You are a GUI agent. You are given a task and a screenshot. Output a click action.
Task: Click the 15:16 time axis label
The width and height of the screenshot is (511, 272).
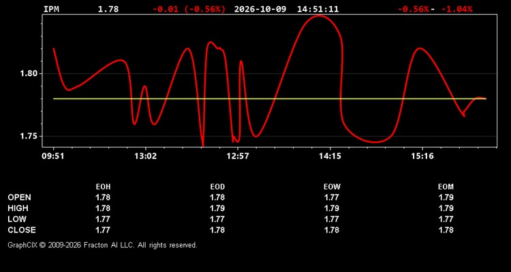[422, 156]
